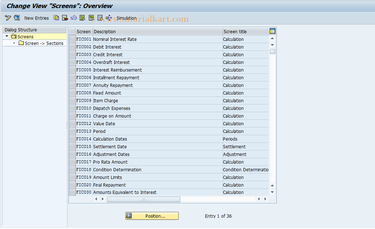Viewport: 375px width, 229px height.
Task: Click the right arrow beside the horizontal scrollbar's left arrow
Action: (x=103, y=199)
